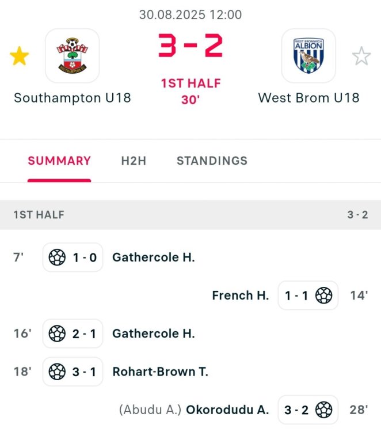Click the 16' goal ball icon
The image size is (381, 432).
[x=57, y=334]
